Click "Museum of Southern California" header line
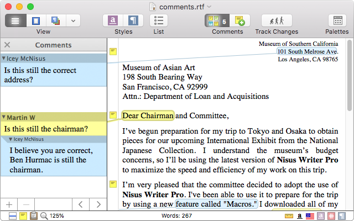Image resolution: width=354 pixels, height=221 pixels. point(298,44)
